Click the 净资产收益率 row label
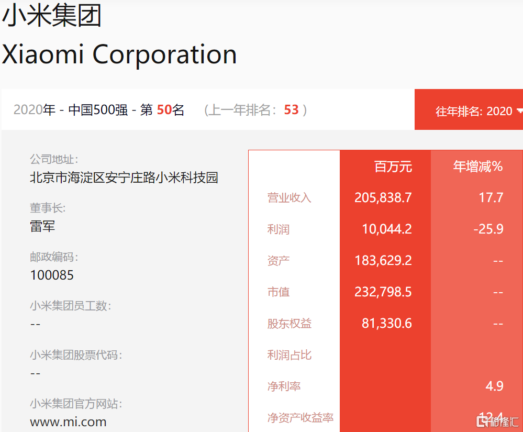The width and height of the screenshot is (523, 432). coord(300,418)
